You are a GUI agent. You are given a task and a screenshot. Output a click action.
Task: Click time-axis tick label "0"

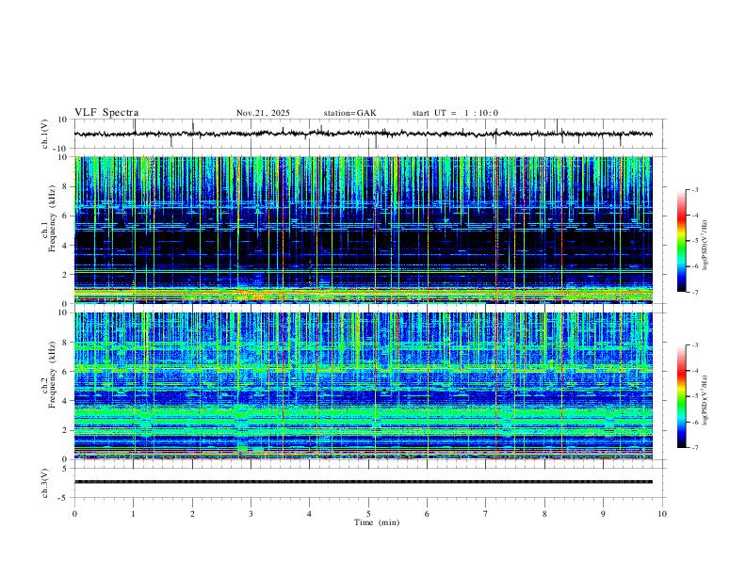[x=74, y=514]
